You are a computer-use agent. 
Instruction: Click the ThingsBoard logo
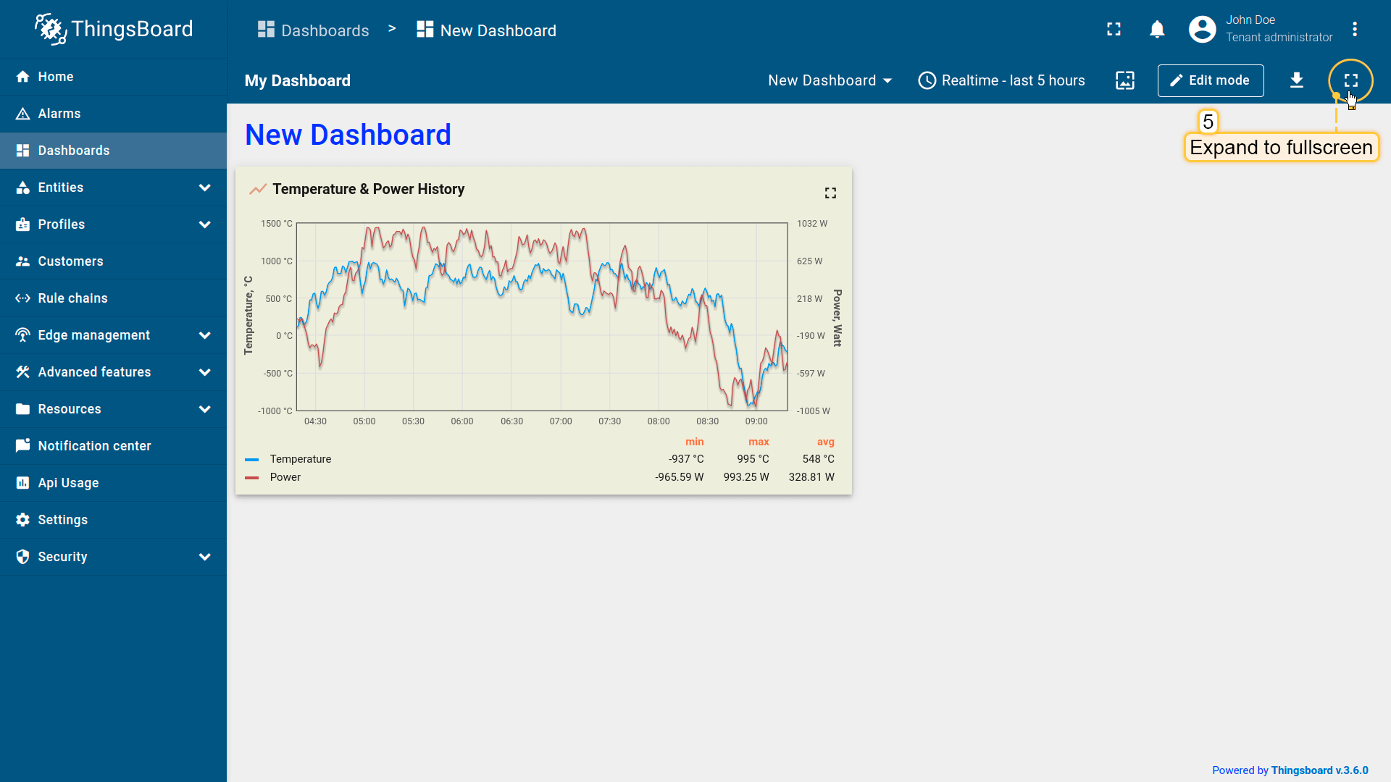pos(114,29)
